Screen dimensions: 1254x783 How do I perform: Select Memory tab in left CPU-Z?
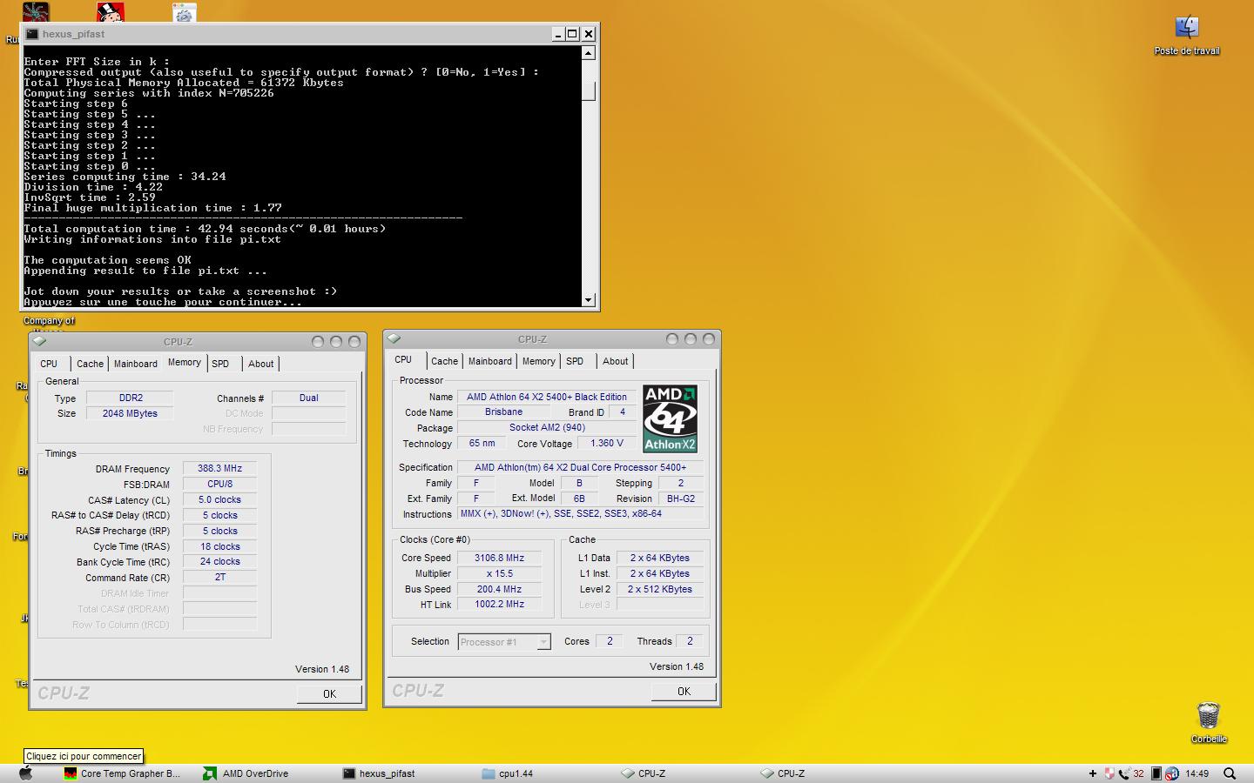pyautogui.click(x=185, y=362)
